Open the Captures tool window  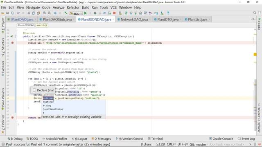[3, 68]
